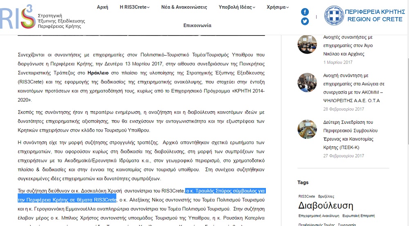Click the Region of Crete emblem
Image resolution: width=409 pixels, height=226 pixels.
click(334, 16)
